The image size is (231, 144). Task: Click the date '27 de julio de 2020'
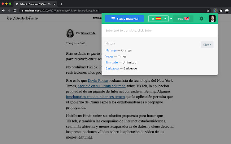coord(75,44)
